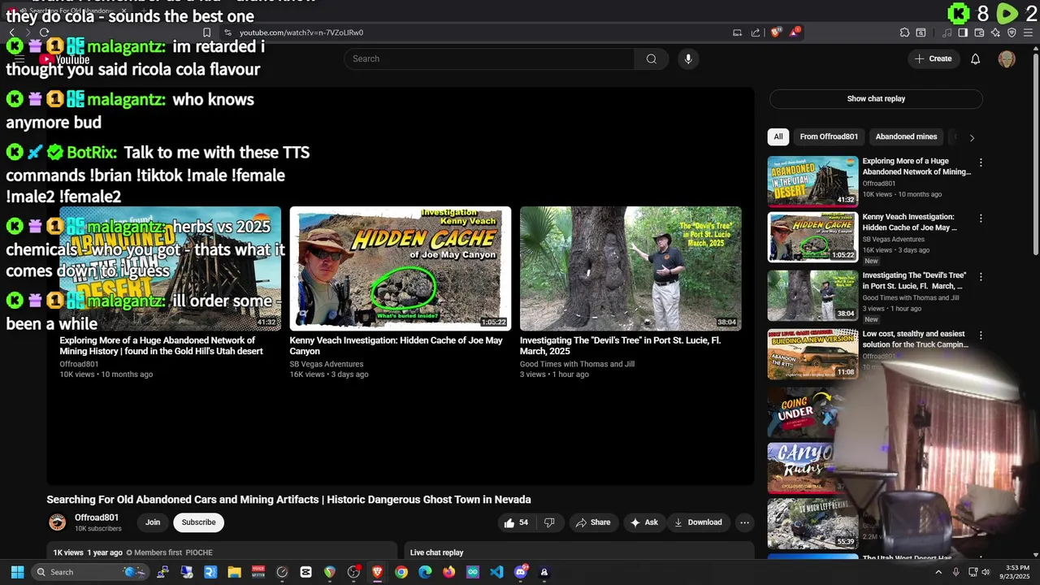Reload the page in the browser

point(44,32)
